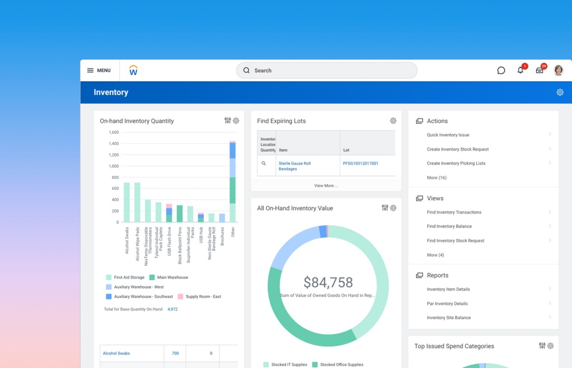Expand More (16) under Actions
572x368 pixels.
click(x=436, y=177)
